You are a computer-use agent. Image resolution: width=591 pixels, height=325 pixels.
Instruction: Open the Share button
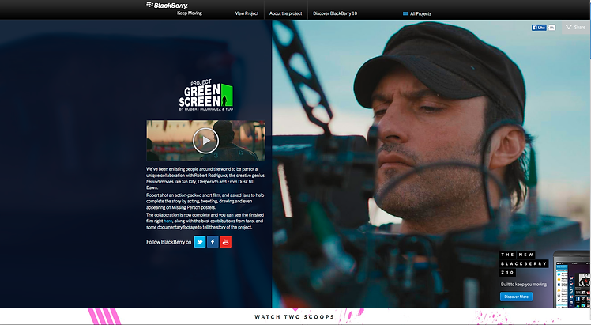tap(575, 27)
